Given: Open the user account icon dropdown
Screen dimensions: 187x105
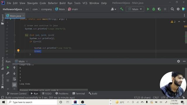Looking at the screenshot, I should (113, 9).
